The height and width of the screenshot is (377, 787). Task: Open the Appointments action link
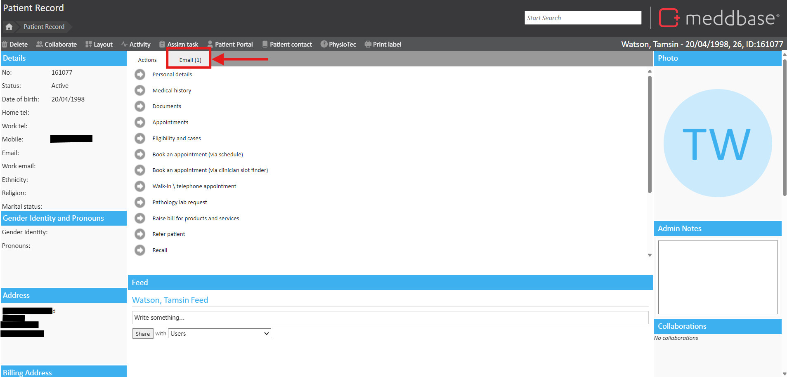(x=170, y=123)
